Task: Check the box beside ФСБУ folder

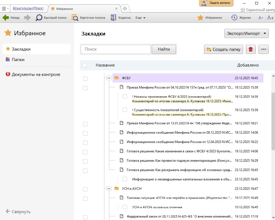Action: [x=85, y=79]
